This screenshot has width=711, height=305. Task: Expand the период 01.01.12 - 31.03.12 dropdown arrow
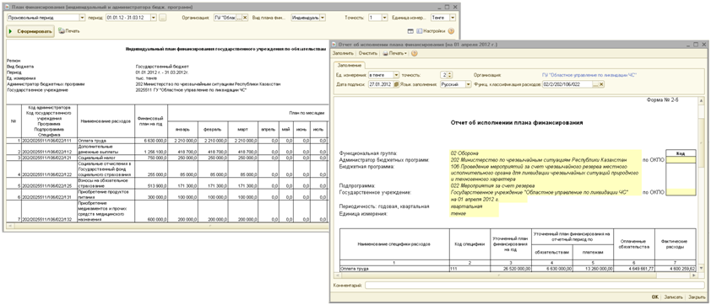pos(154,18)
